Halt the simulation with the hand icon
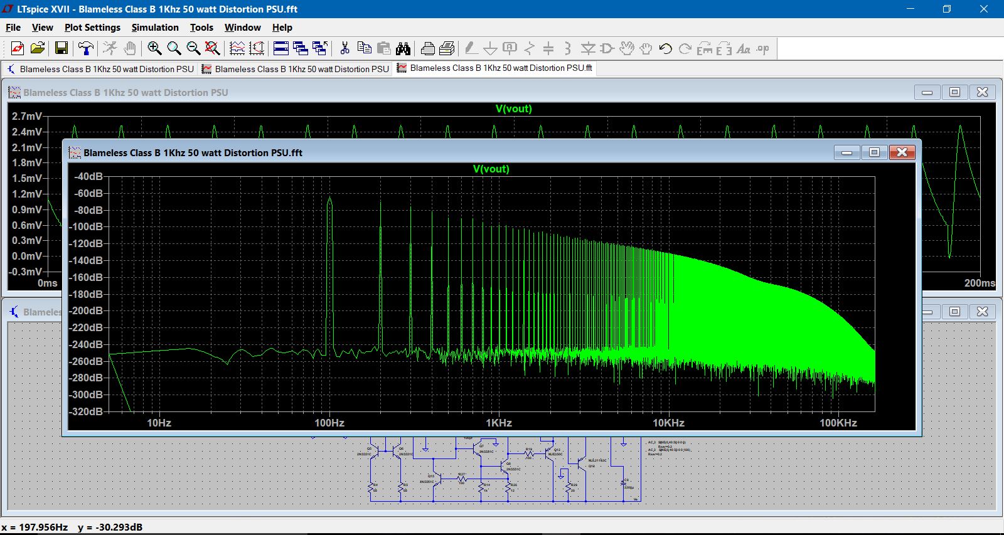The height and width of the screenshot is (535, 1004). coord(129,48)
